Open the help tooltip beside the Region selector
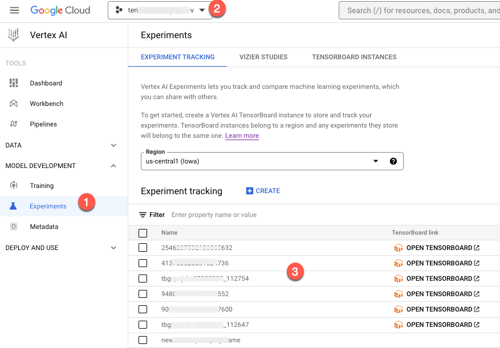The height and width of the screenshot is (348, 500). click(393, 161)
